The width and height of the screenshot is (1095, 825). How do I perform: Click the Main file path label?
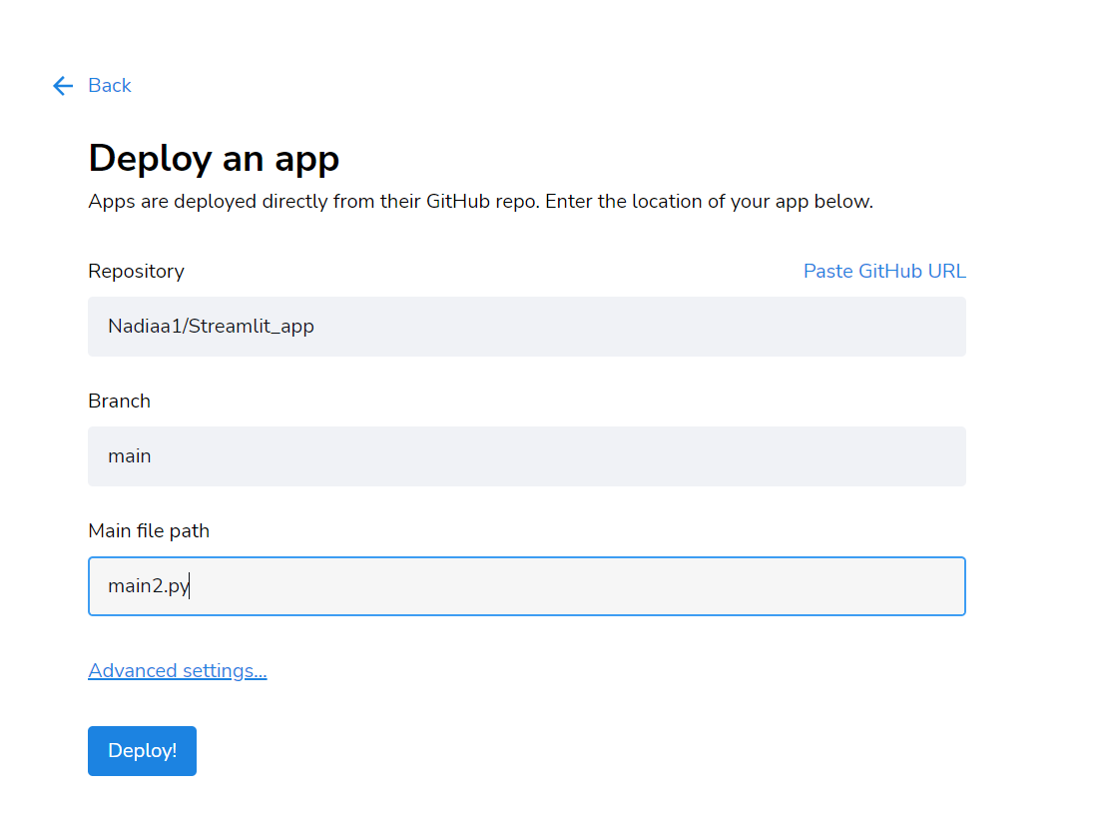(x=149, y=531)
